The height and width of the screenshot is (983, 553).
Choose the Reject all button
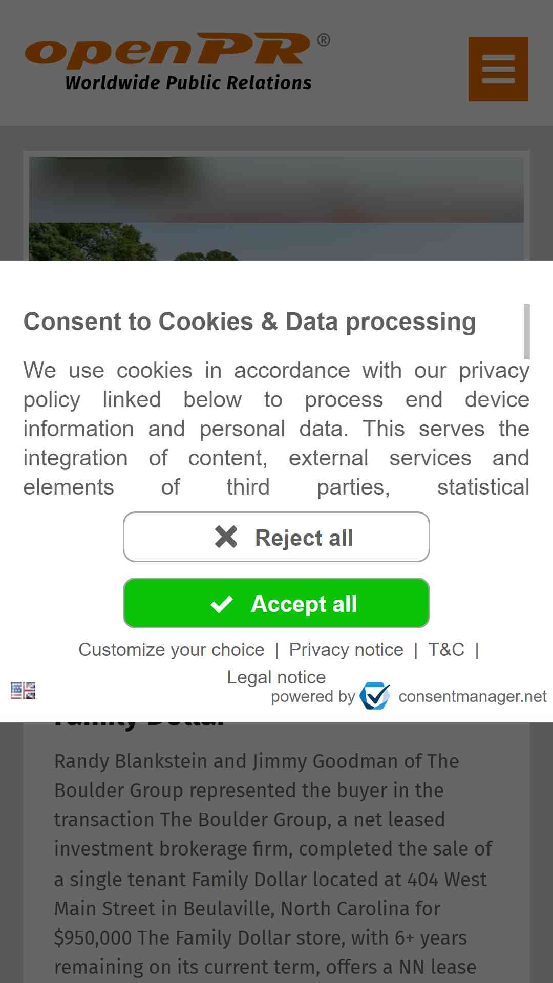point(276,537)
